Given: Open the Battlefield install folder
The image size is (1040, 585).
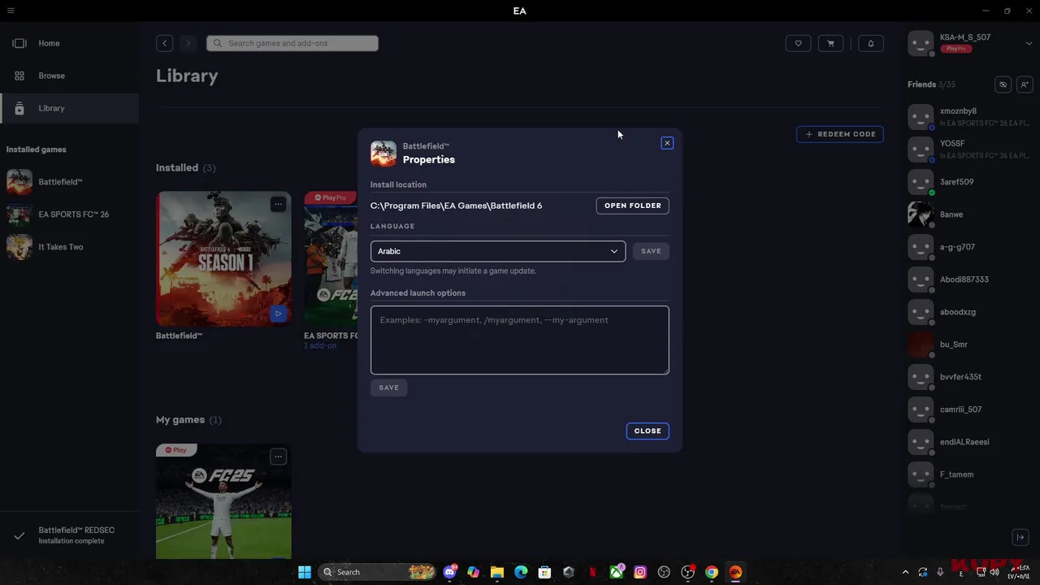Looking at the screenshot, I should pyautogui.click(x=632, y=206).
